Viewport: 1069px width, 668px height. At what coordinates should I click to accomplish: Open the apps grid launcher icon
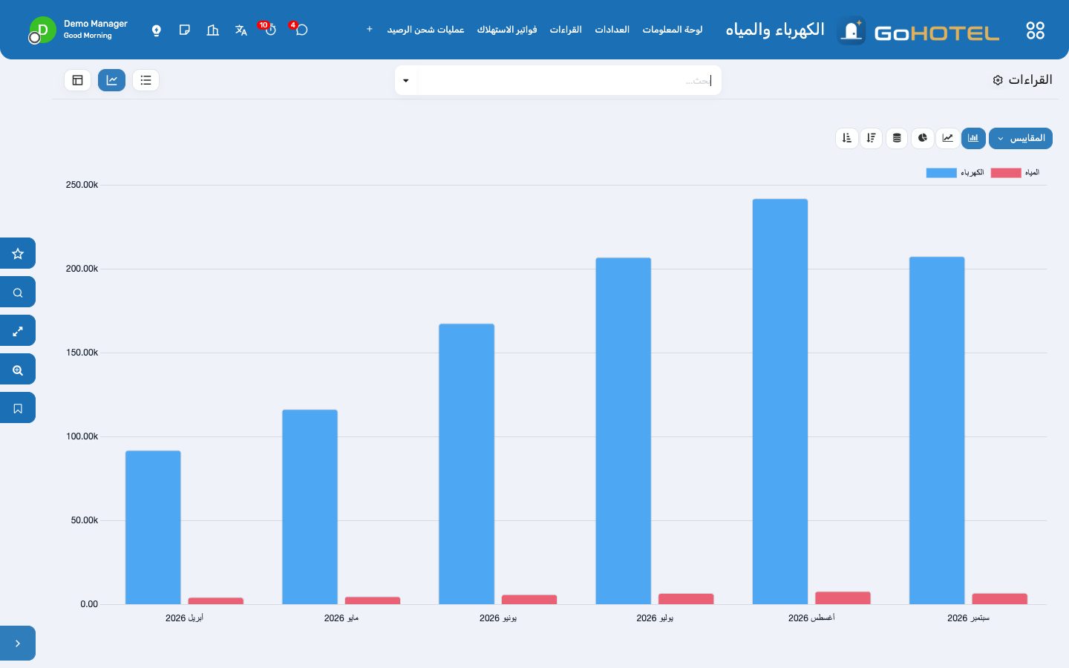1035,30
